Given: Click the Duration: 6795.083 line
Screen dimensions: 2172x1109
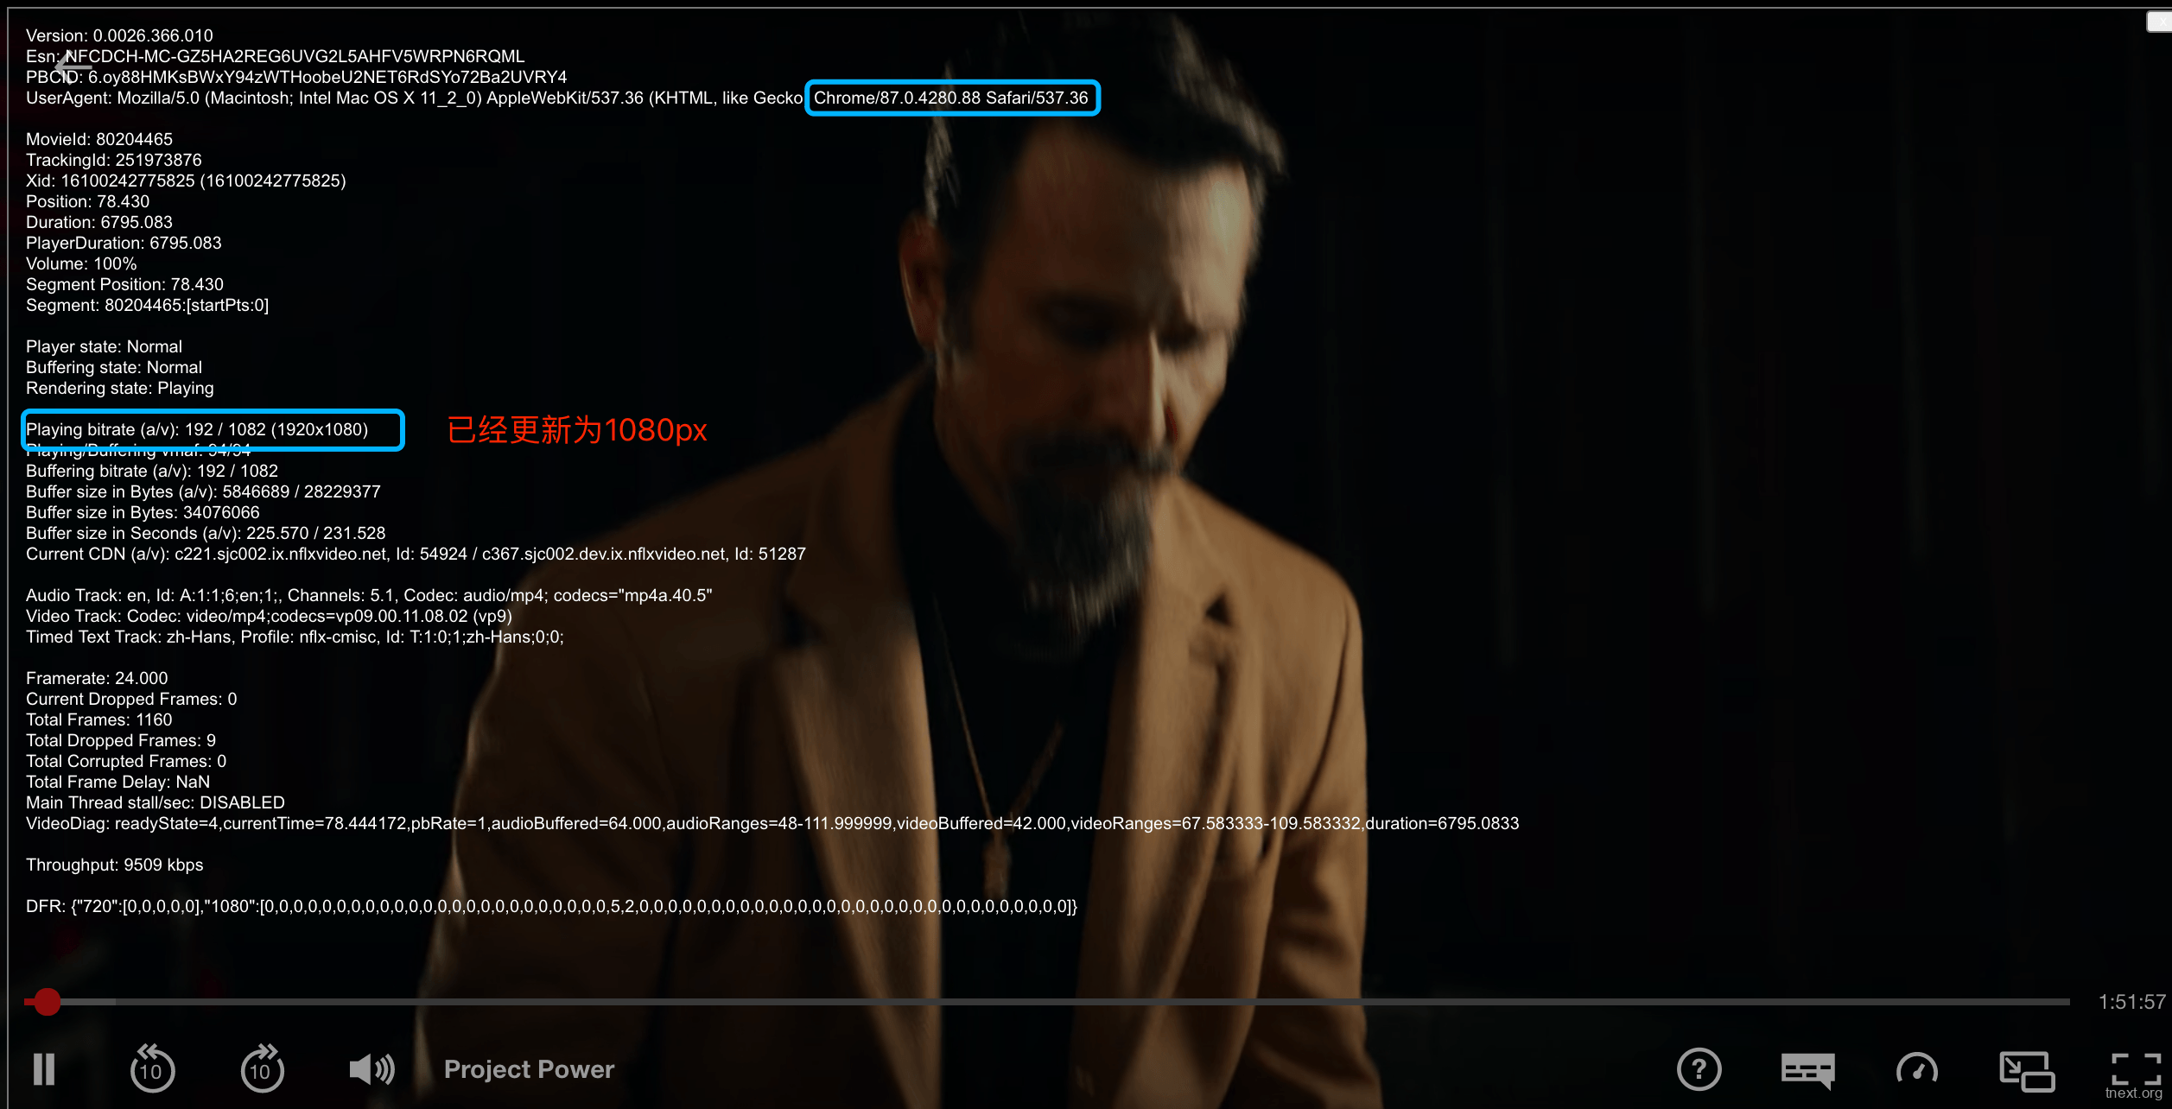Looking at the screenshot, I should click(x=99, y=222).
